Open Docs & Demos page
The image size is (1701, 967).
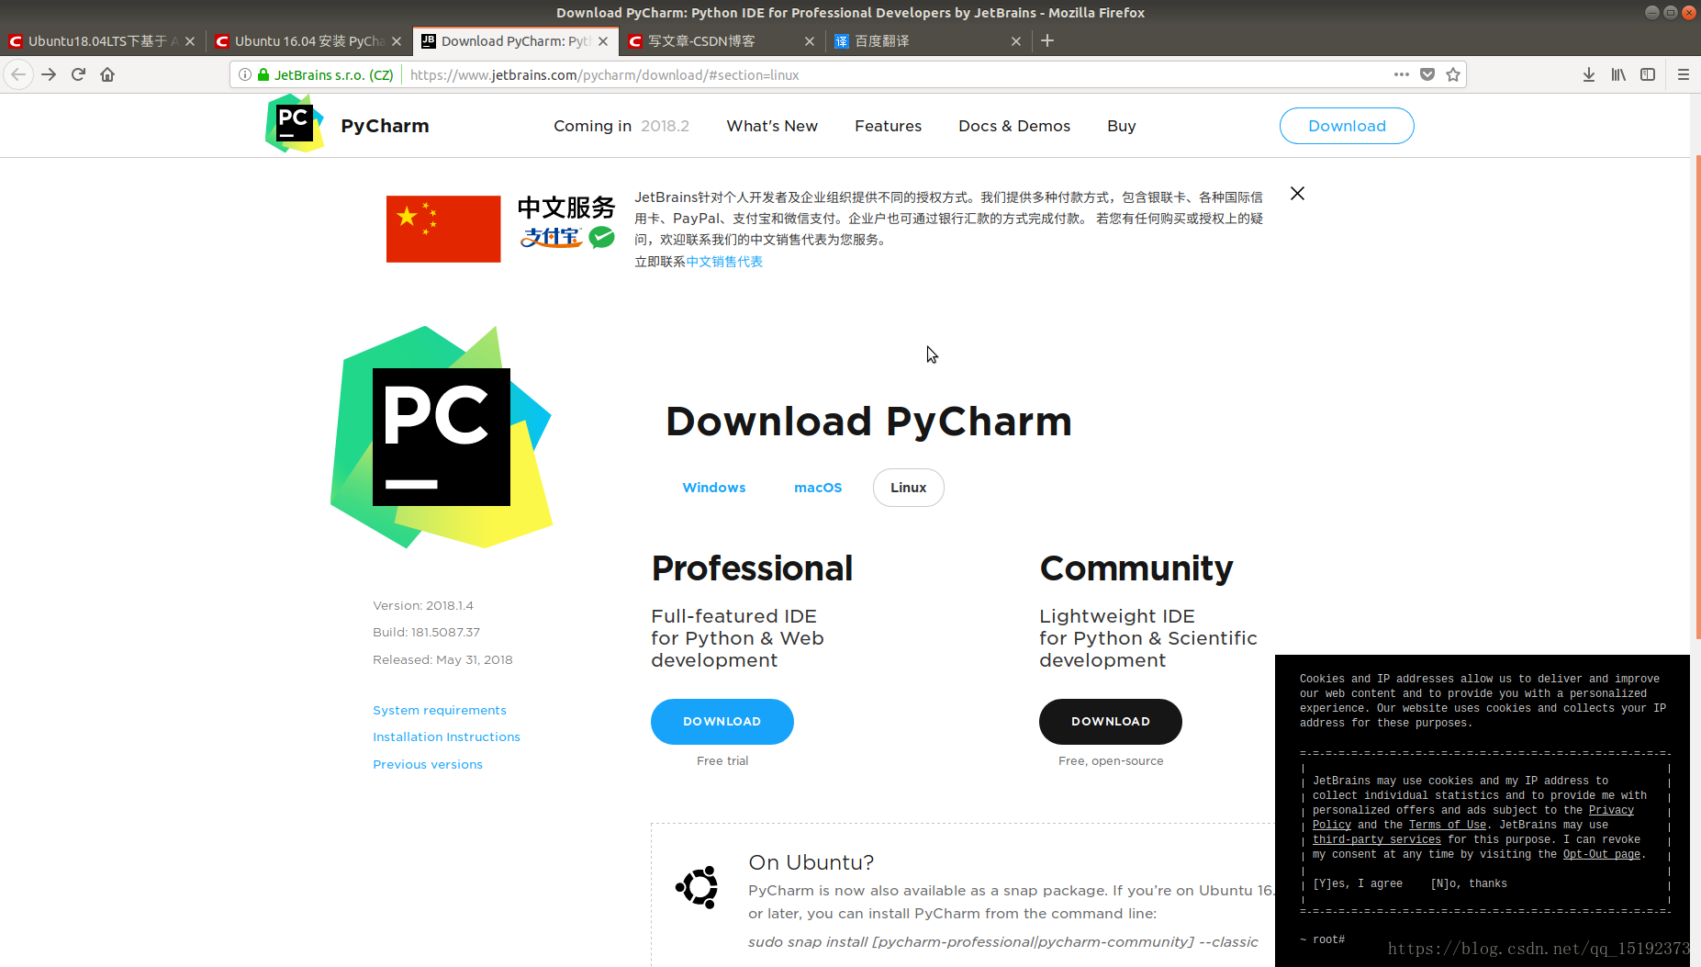tap(1014, 126)
